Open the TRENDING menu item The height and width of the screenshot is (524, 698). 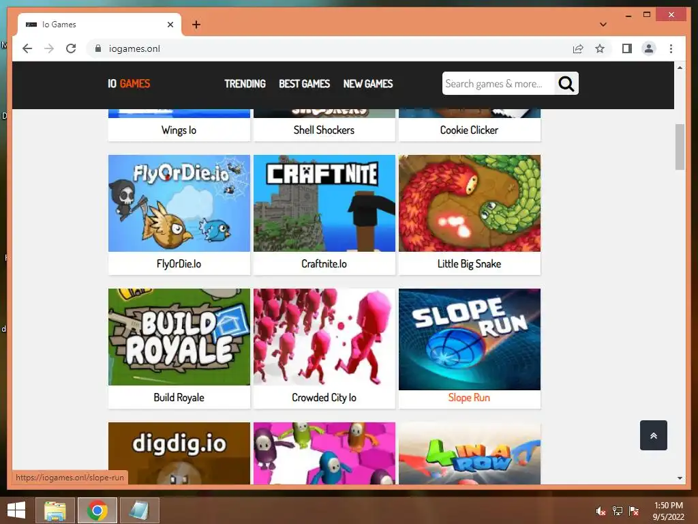click(245, 84)
